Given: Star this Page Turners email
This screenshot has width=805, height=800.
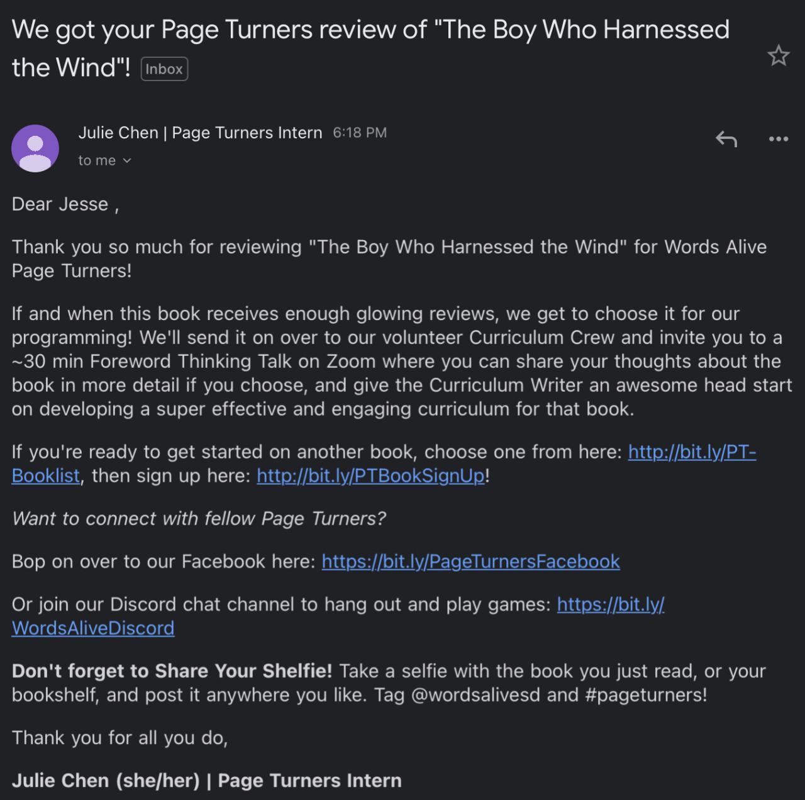Looking at the screenshot, I should point(779,56).
